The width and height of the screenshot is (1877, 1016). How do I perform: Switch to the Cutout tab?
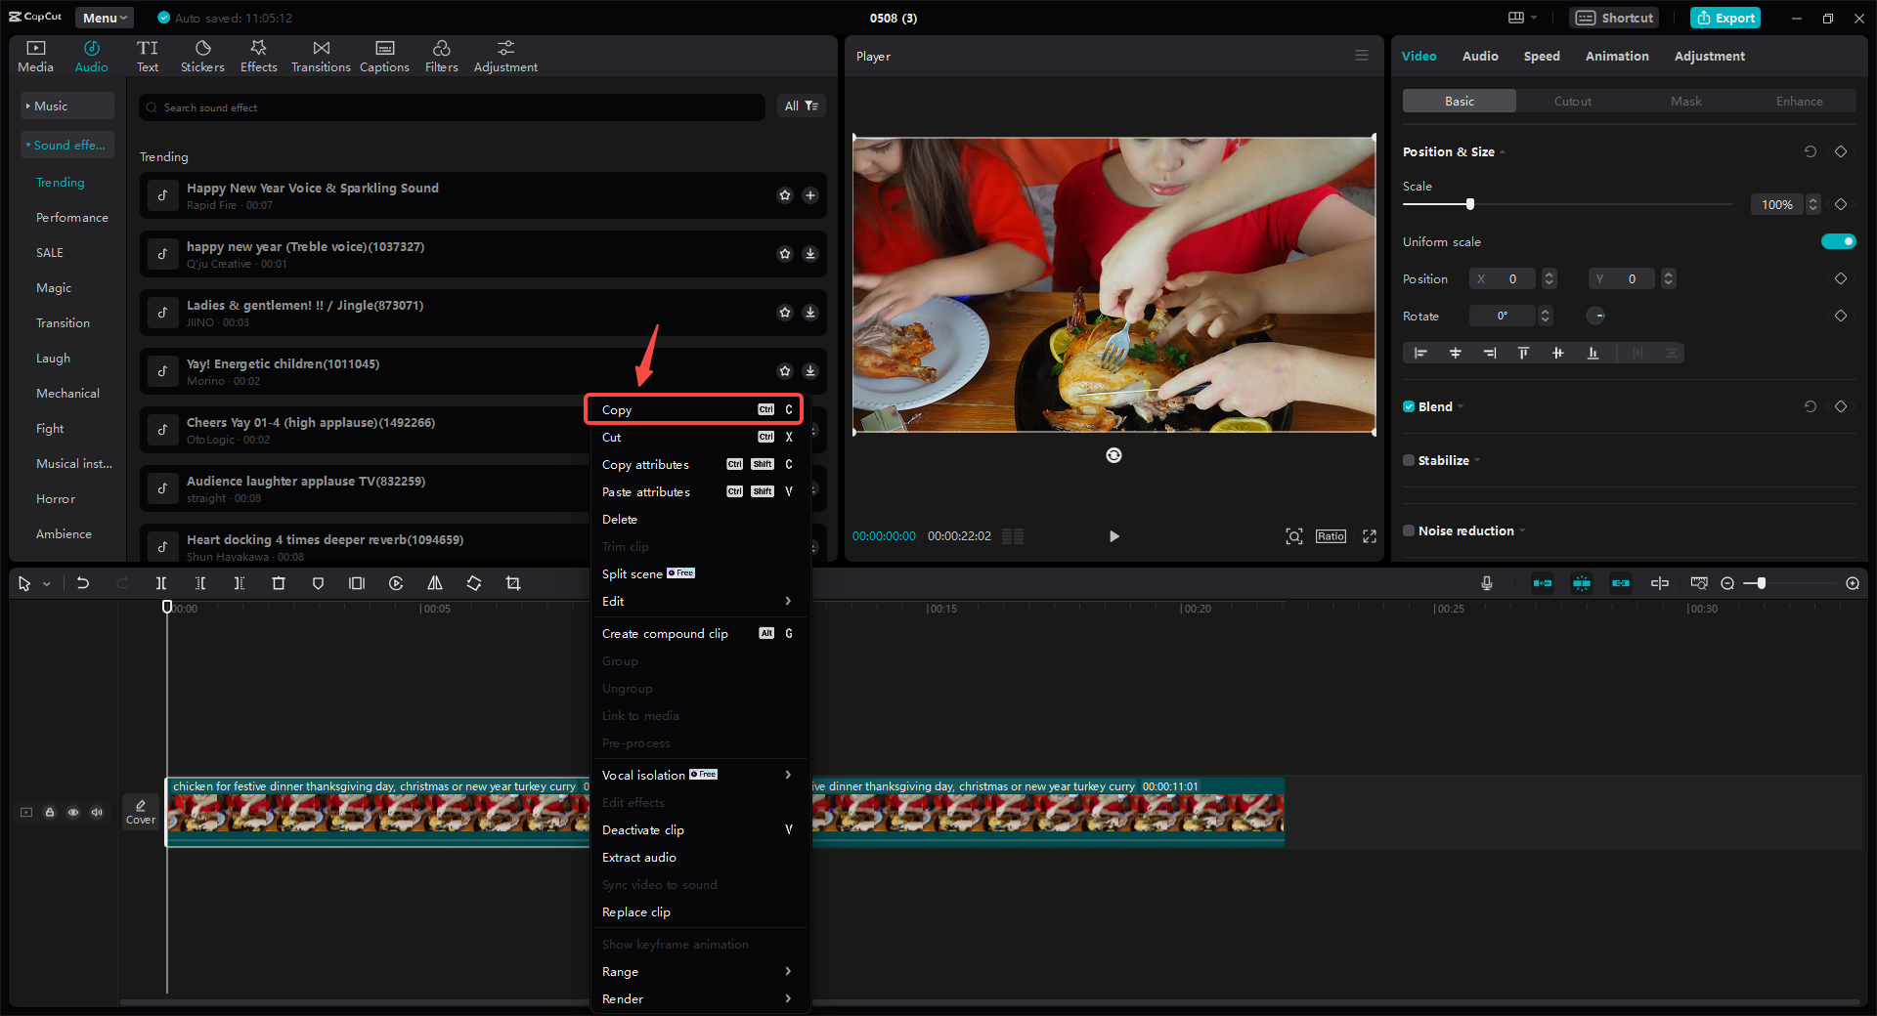[1572, 101]
